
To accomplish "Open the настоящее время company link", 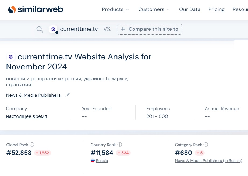I will tap(26, 116).
